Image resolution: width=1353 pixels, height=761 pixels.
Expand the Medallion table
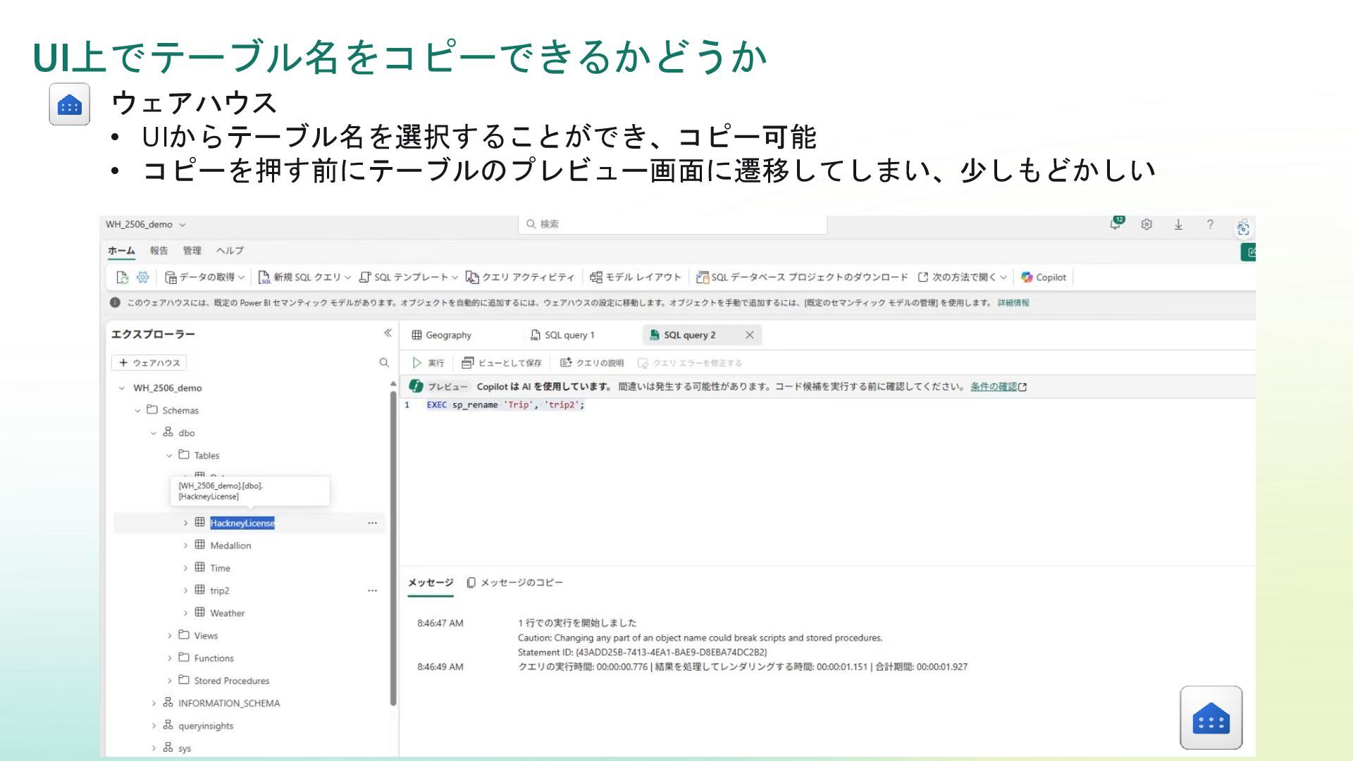point(185,545)
